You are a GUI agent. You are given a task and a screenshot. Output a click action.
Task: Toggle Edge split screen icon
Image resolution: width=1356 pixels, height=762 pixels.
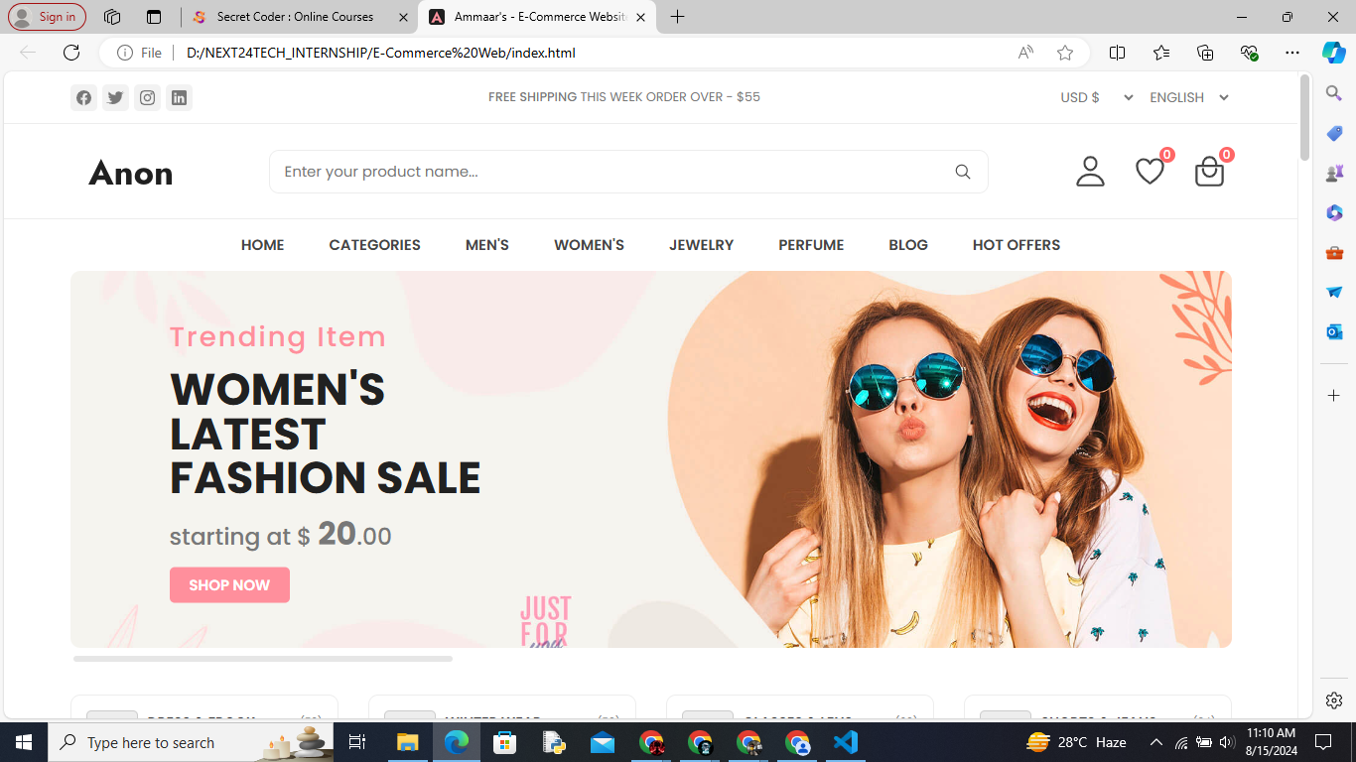click(1117, 53)
